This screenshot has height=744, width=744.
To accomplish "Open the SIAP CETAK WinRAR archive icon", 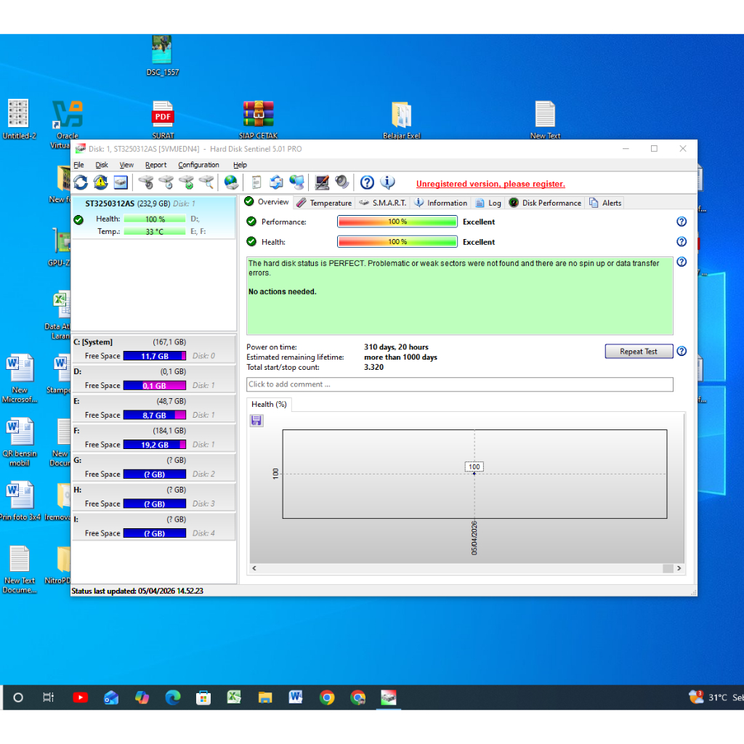I will point(258,119).
